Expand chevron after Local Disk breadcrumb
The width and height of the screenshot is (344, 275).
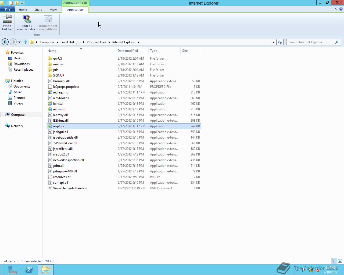coord(84,42)
